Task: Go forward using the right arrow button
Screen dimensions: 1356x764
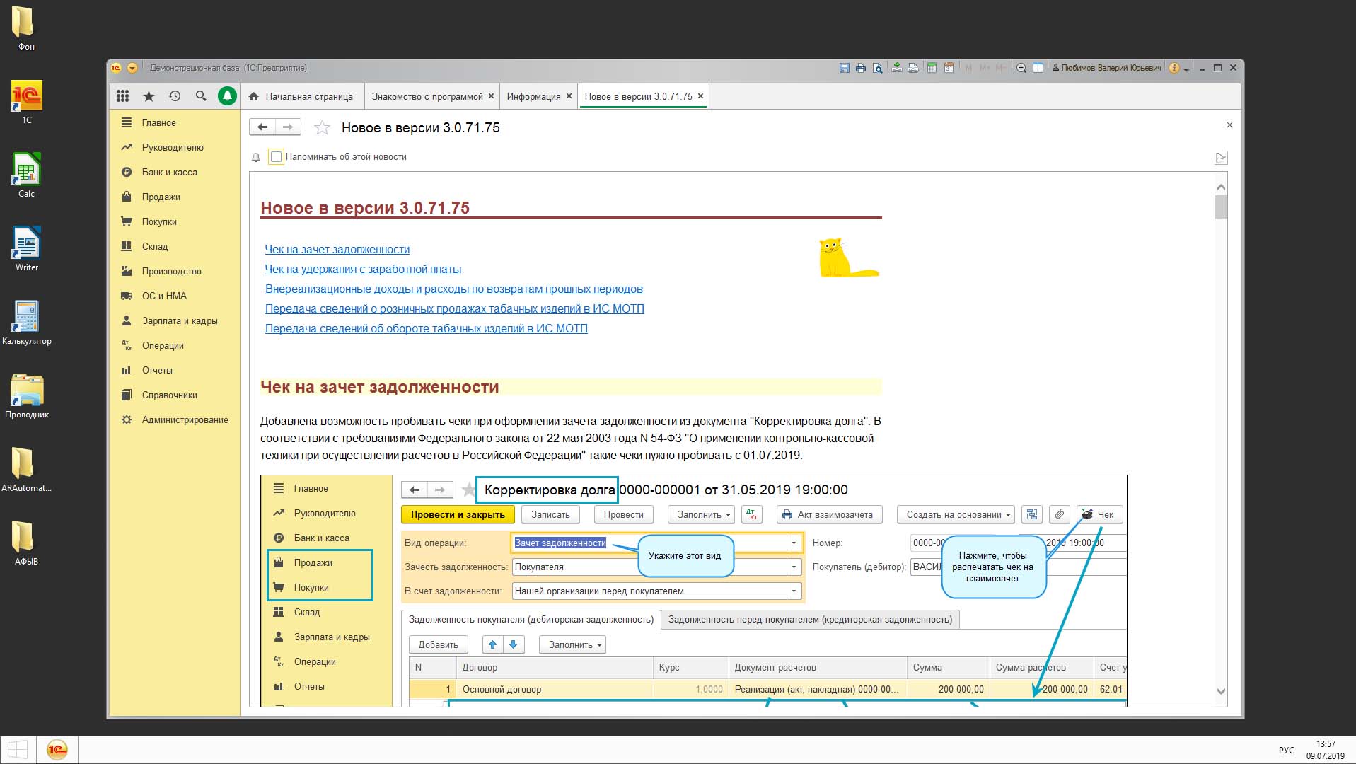Action: (288, 127)
